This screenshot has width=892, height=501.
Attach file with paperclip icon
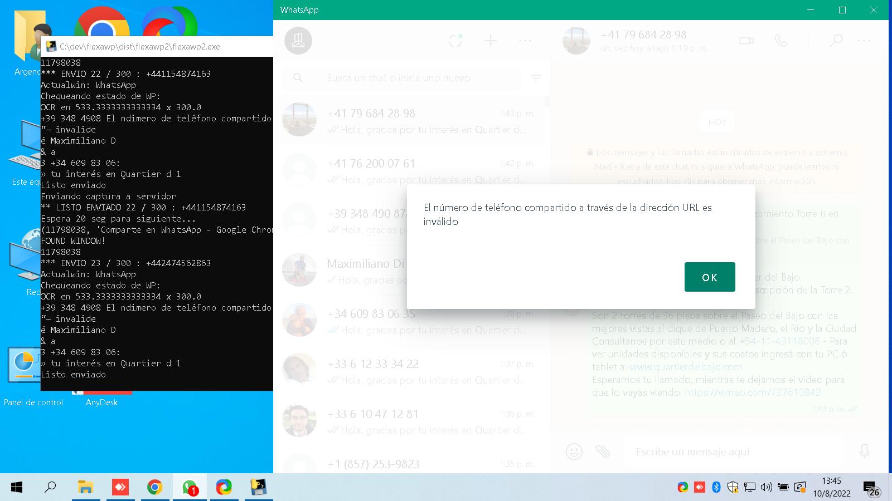click(603, 451)
